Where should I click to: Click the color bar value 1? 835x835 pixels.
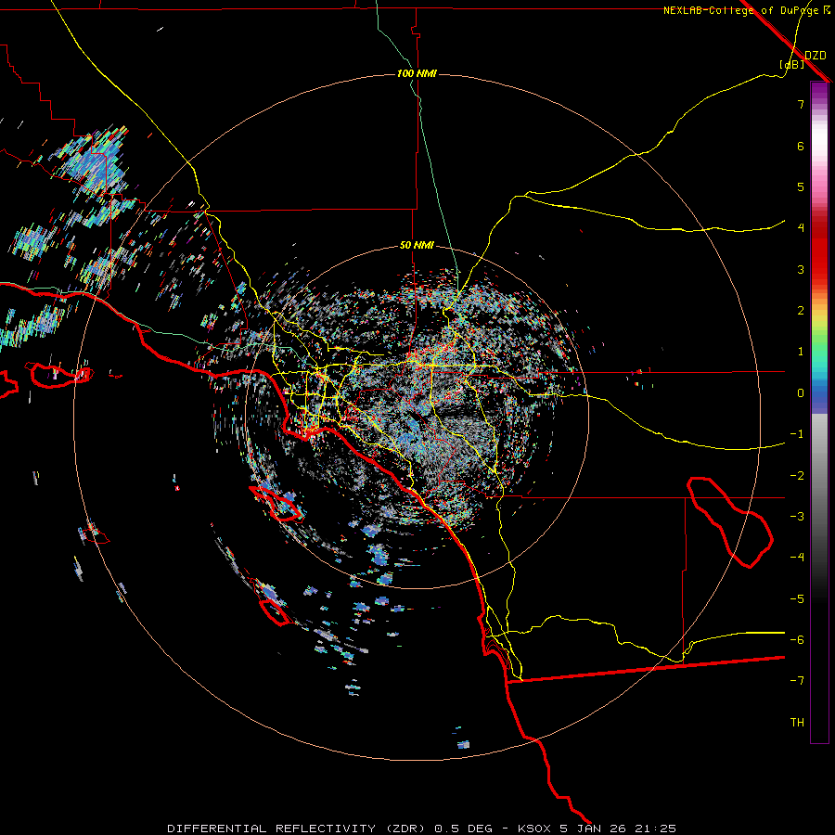pyautogui.click(x=801, y=352)
